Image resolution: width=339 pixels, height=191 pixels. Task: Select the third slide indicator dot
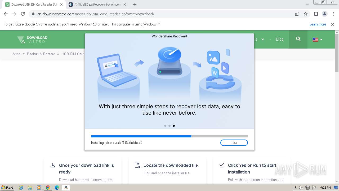coord(174,126)
